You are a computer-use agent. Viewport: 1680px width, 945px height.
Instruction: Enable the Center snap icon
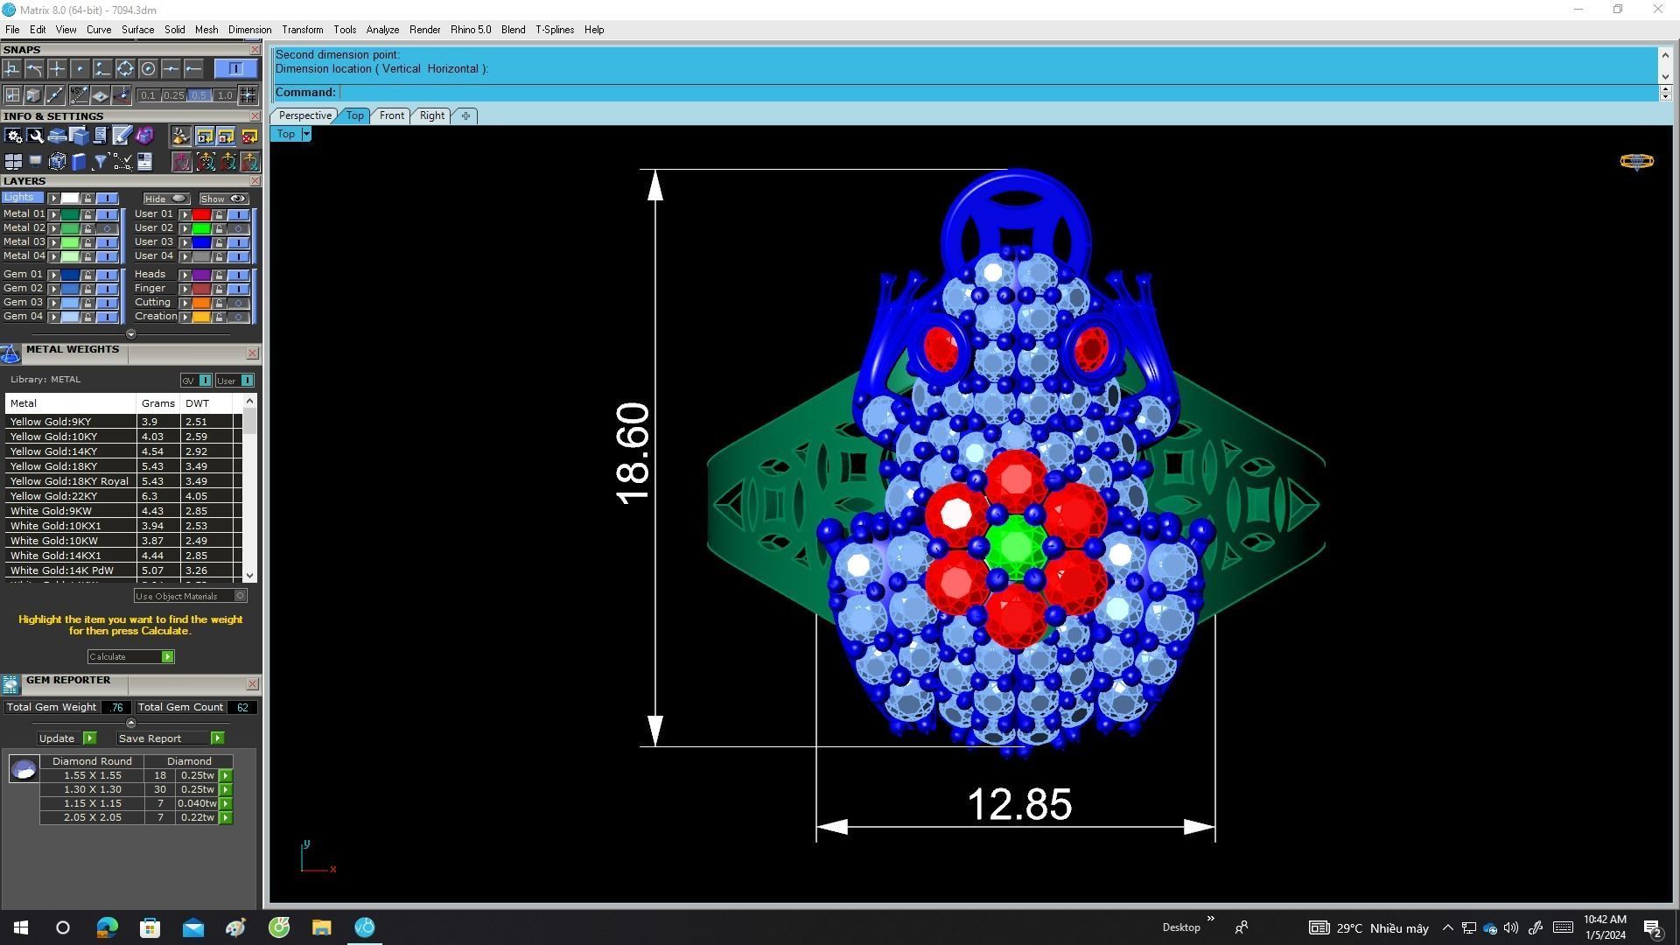click(148, 68)
